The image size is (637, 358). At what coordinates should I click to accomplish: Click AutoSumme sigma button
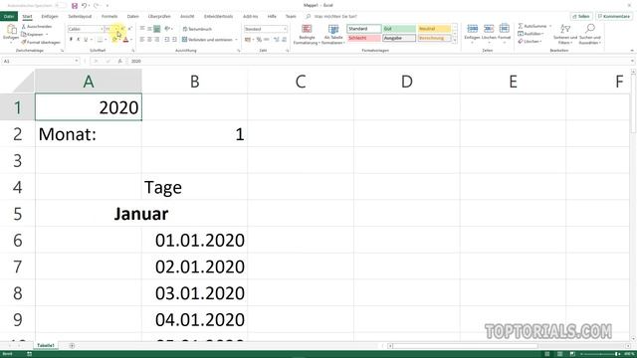[x=532, y=26]
